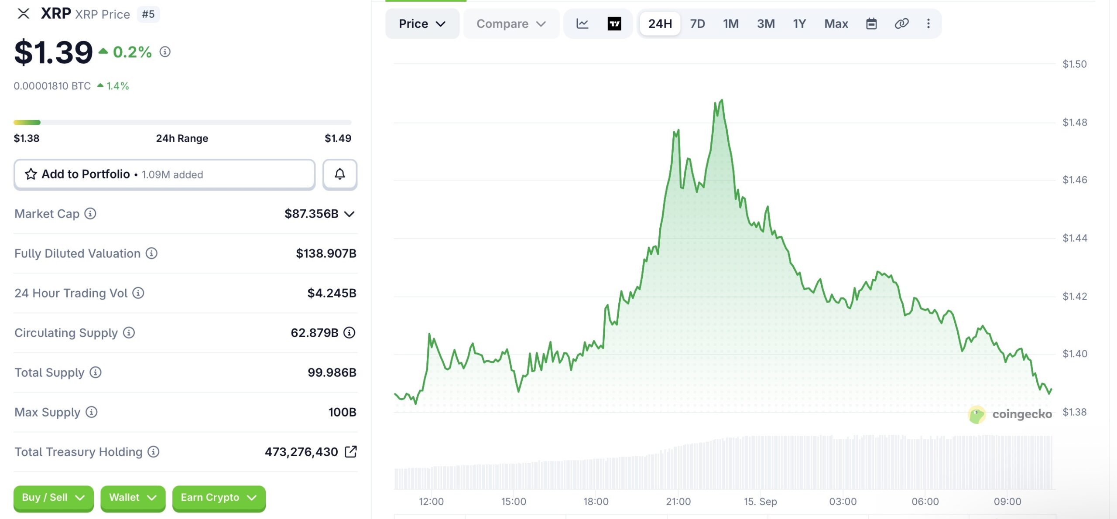The image size is (1117, 519).
Task: Open Circulating Supply label info icon
Action: [129, 333]
